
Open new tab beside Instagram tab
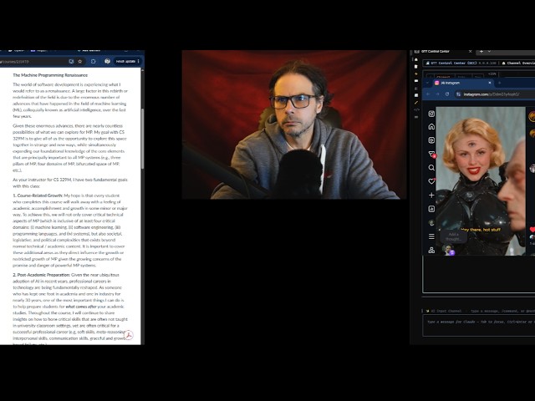click(500, 83)
